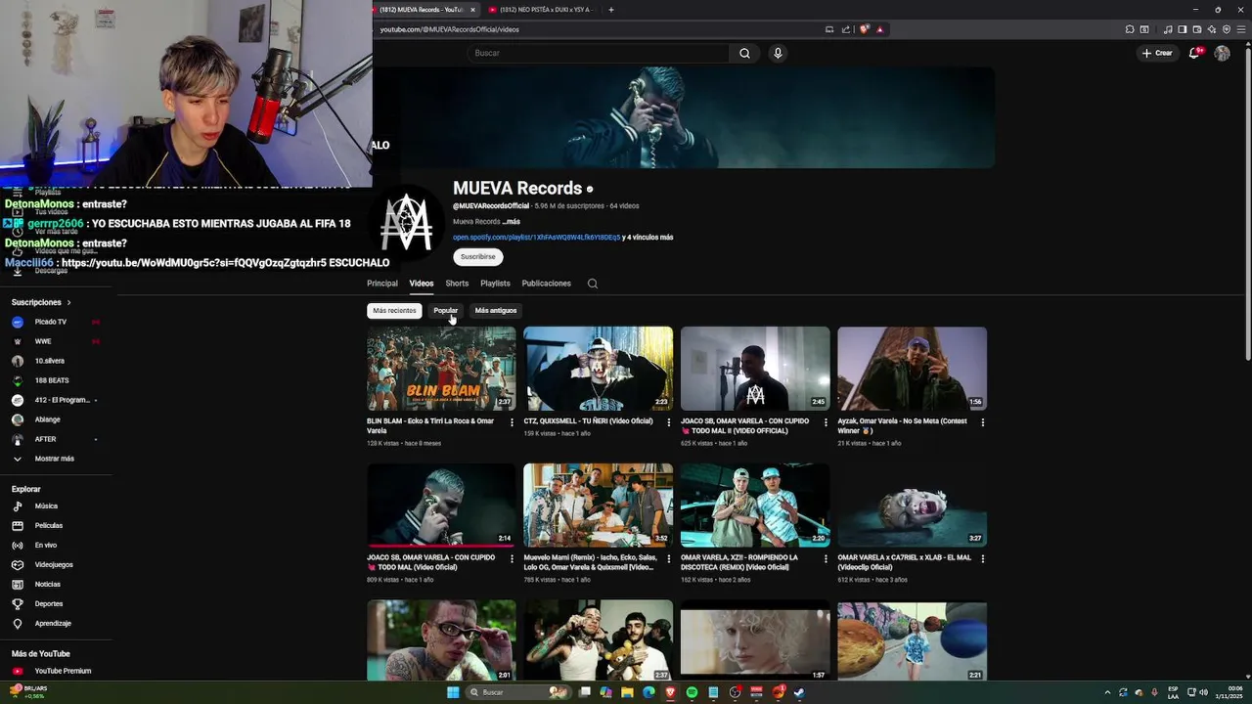Open Windows Start menu
Screen dimensions: 1252x704
point(453,692)
